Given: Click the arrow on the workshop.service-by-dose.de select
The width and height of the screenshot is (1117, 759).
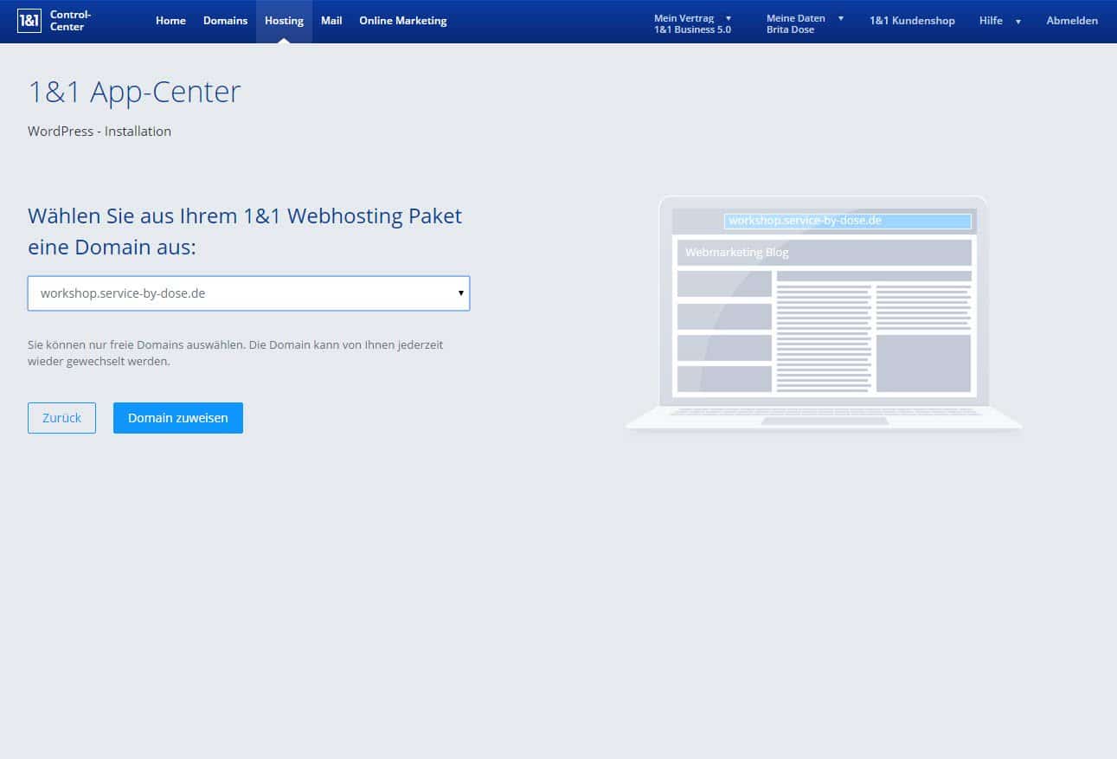Looking at the screenshot, I should (x=461, y=293).
